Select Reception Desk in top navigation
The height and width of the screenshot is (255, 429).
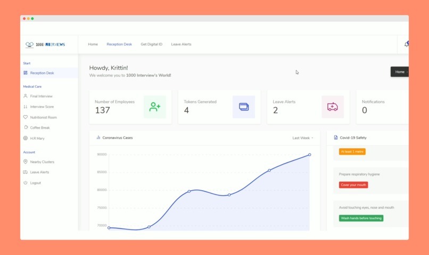coord(119,44)
